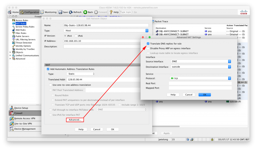This screenshot has height=150, width=257.
Task: Open the Protocol tcp dropdown
Action: coord(200,79)
